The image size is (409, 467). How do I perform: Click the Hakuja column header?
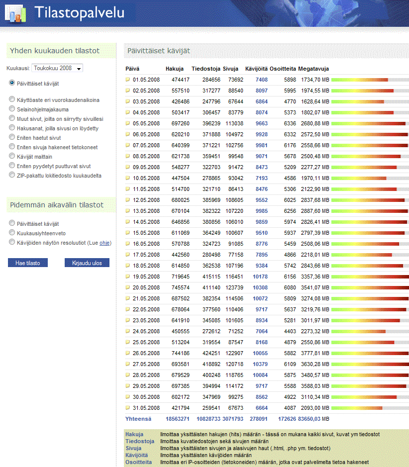[x=175, y=69]
